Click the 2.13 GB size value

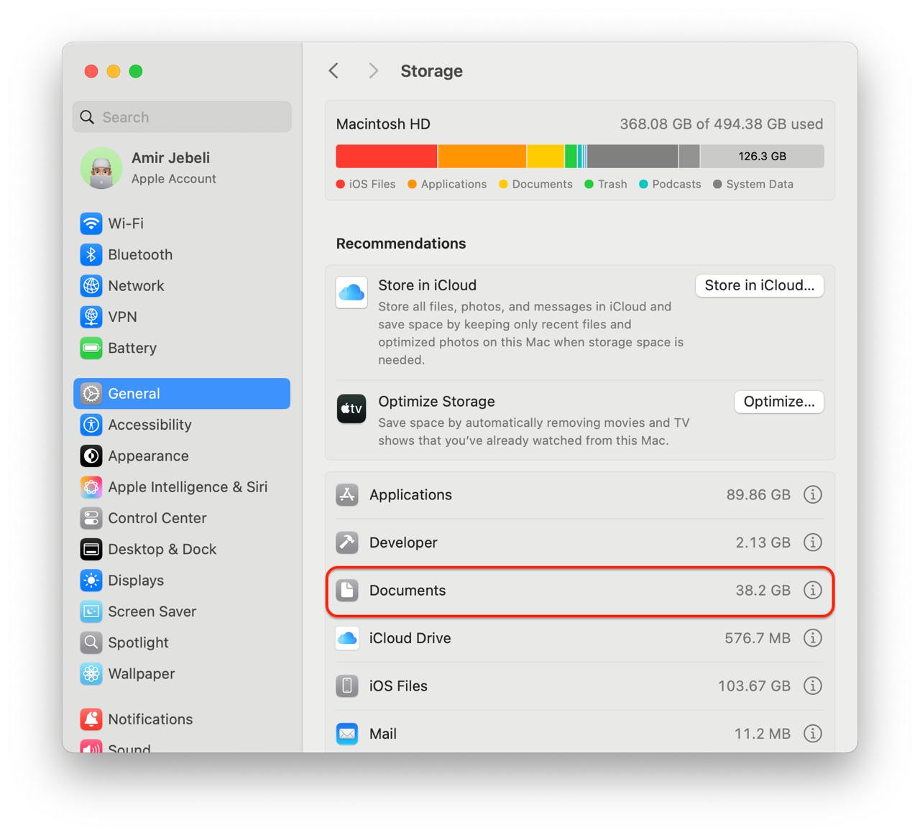(763, 543)
